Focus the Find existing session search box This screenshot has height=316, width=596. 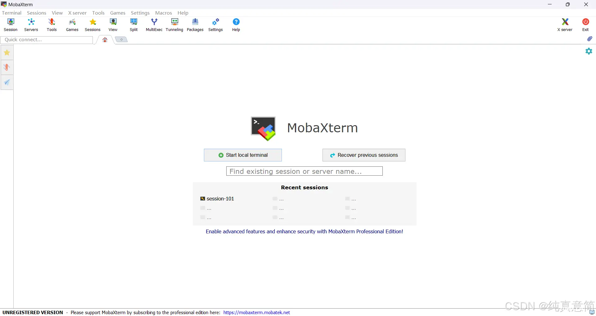tap(304, 171)
